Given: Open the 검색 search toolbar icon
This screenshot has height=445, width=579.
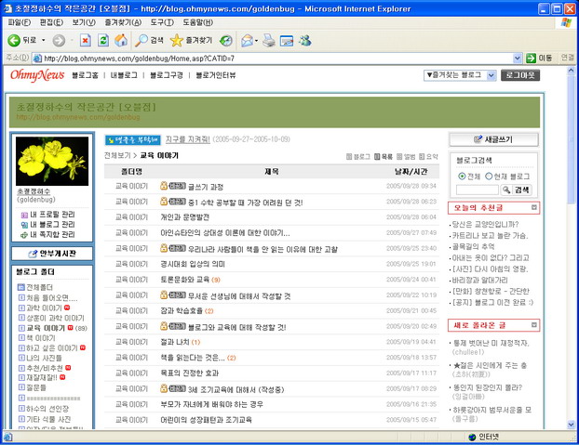Looking at the screenshot, I should click(149, 41).
